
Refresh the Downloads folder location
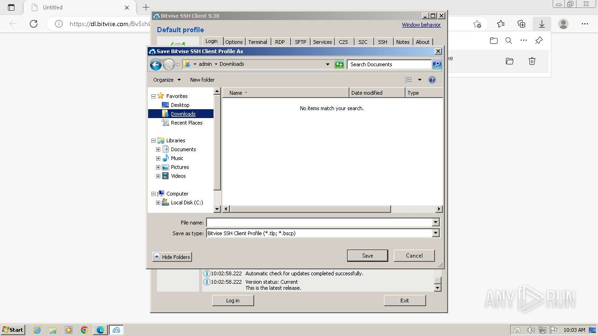340,64
